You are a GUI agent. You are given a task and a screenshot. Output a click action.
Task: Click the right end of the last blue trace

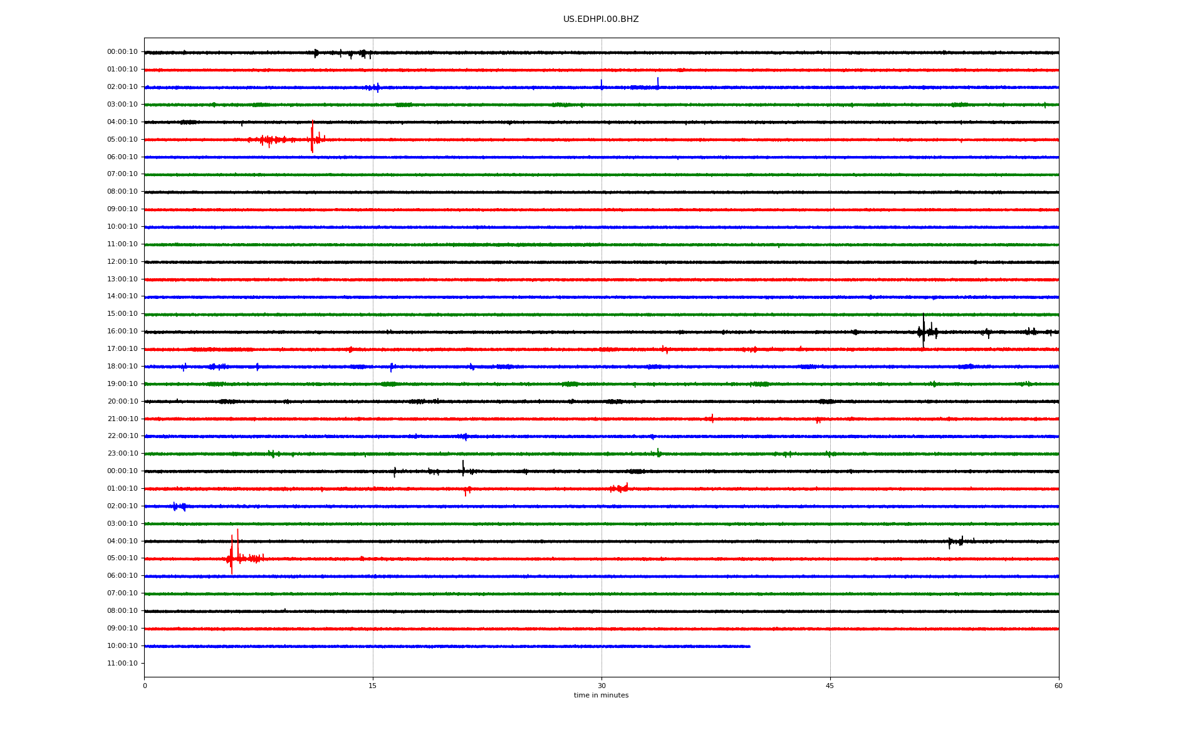pos(749,646)
